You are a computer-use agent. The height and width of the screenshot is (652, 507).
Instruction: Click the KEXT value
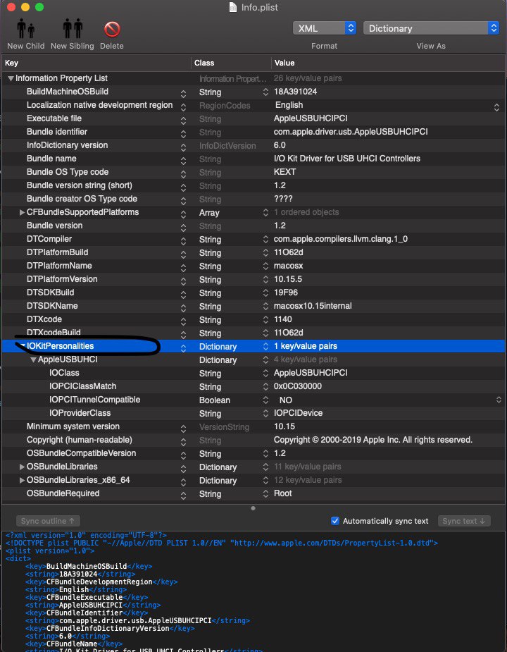coord(284,172)
